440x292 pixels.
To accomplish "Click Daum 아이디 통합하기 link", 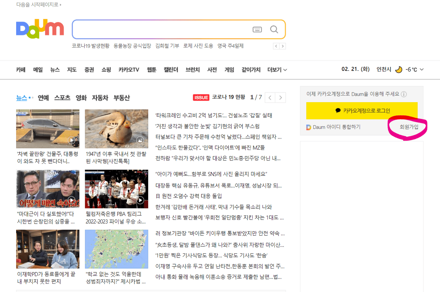I will point(337,127).
